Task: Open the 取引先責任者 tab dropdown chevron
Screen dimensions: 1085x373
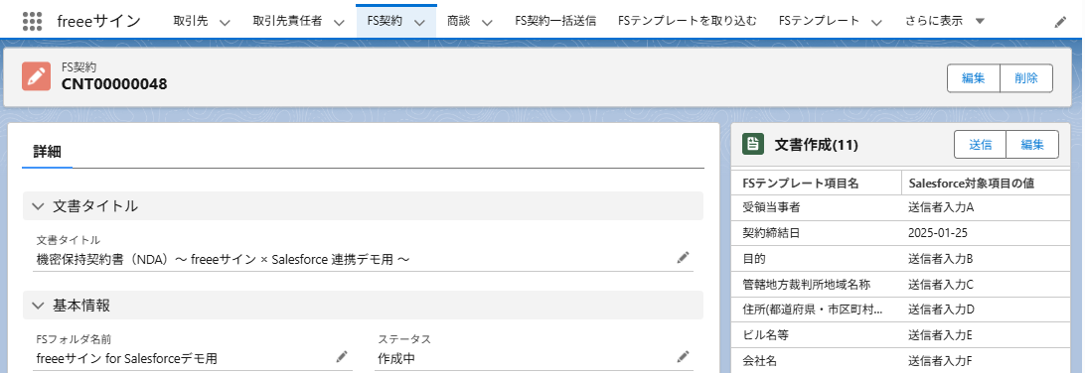Action: [339, 22]
